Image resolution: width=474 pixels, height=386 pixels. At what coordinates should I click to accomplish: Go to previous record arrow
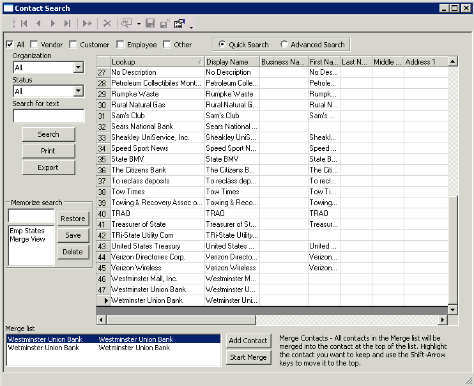(38, 23)
